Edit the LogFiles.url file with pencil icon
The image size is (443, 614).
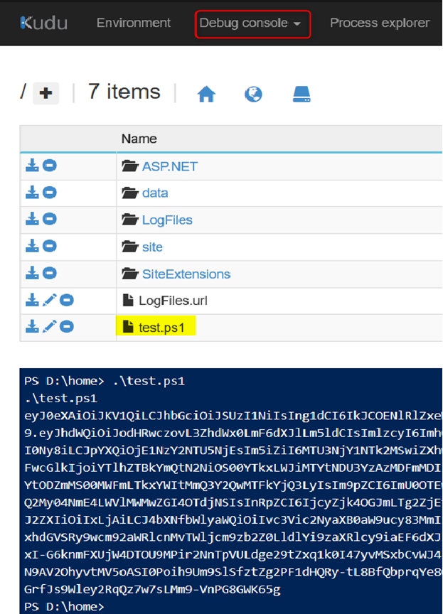[x=49, y=300]
